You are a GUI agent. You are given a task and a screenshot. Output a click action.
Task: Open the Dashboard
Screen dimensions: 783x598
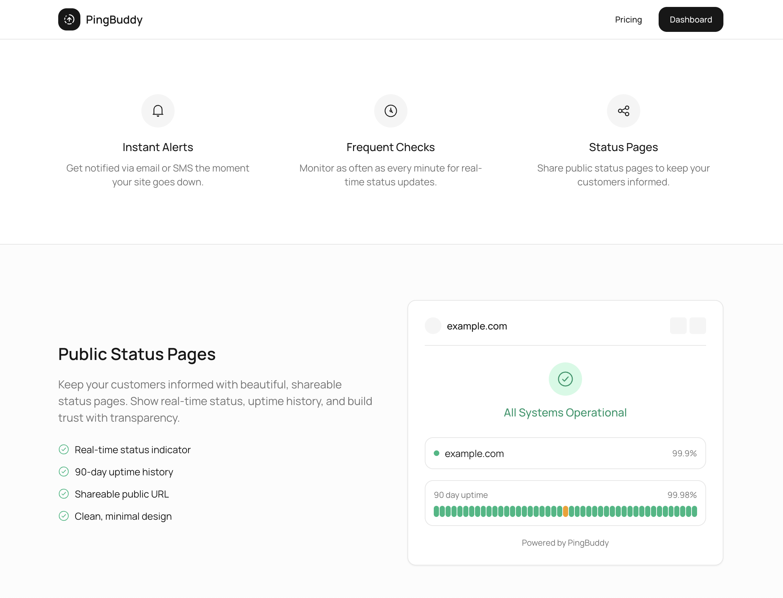(690, 19)
